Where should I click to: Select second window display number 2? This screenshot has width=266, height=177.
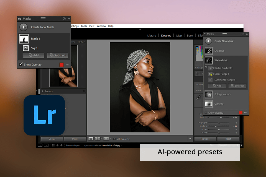(46, 145)
